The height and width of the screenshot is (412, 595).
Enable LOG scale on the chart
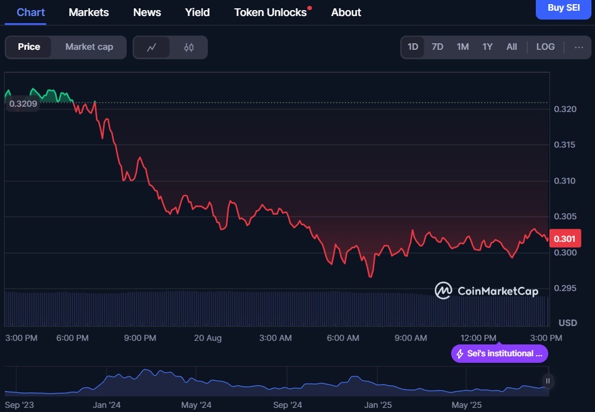[x=545, y=47]
